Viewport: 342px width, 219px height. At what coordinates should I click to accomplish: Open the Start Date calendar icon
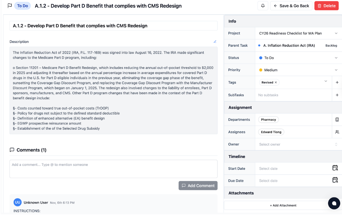335,168
